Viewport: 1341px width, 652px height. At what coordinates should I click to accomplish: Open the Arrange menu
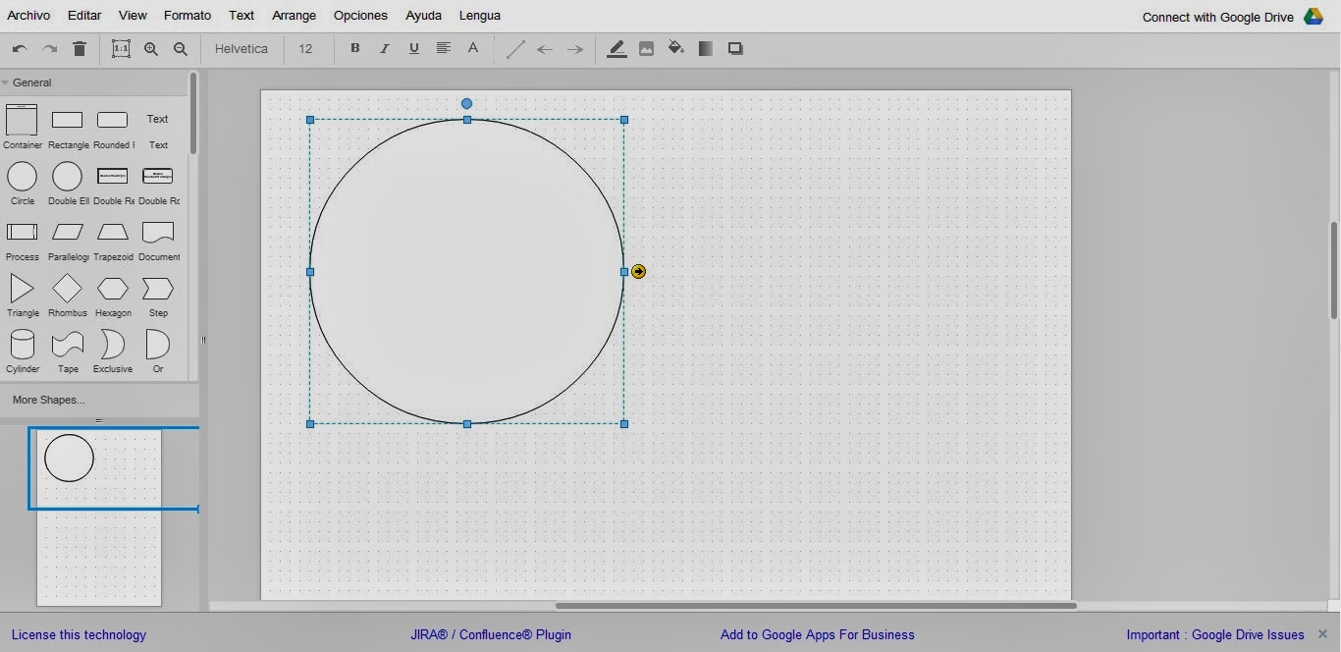(294, 15)
